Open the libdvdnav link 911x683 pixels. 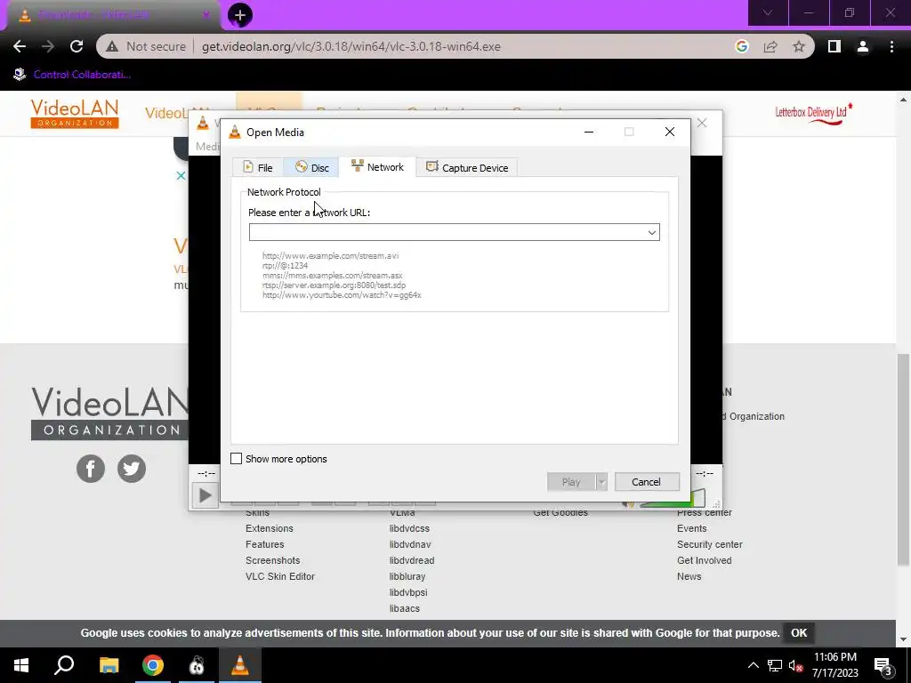409,544
